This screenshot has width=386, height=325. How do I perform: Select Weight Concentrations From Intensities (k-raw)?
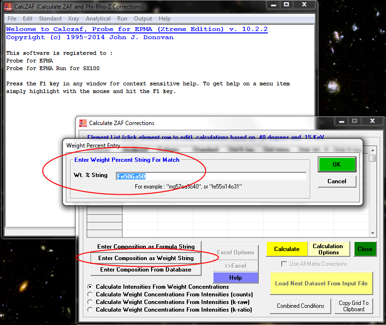click(90, 302)
